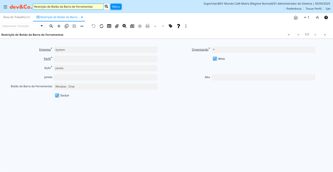Open the three-dot more options menu
The width and height of the screenshot is (333, 172).
[186, 26]
